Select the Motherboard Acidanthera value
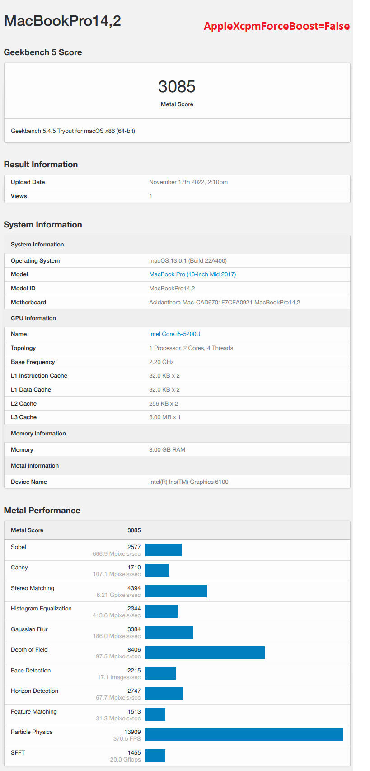Screen dimensions: 370x771 coord(225,303)
